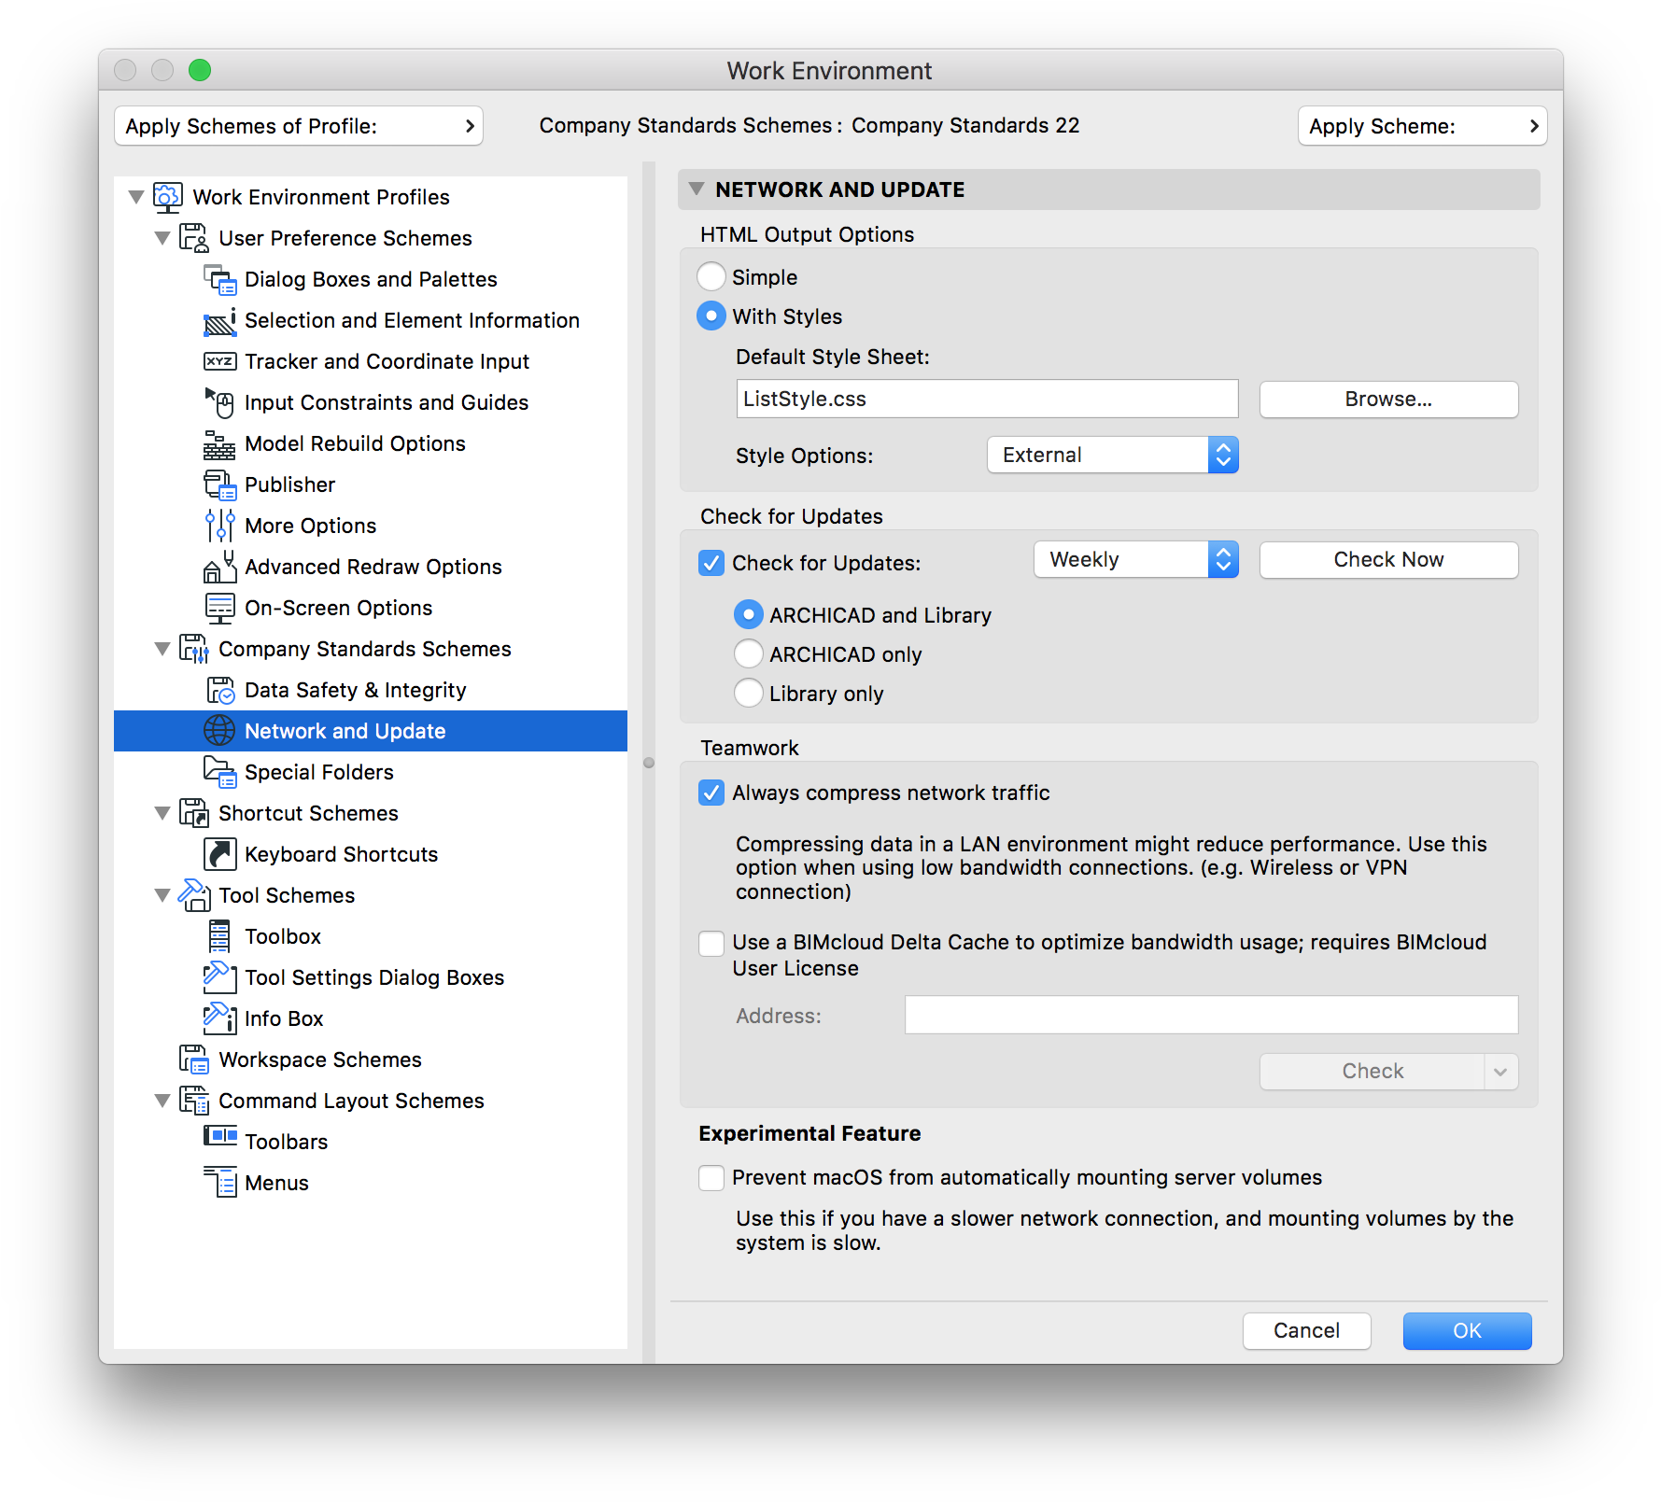Enable the Simple HTML output option
This screenshot has height=1502, width=1661.
pyautogui.click(x=711, y=276)
